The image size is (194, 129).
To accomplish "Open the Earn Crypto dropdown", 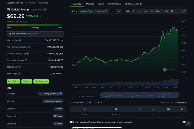I will [x=41, y=81].
